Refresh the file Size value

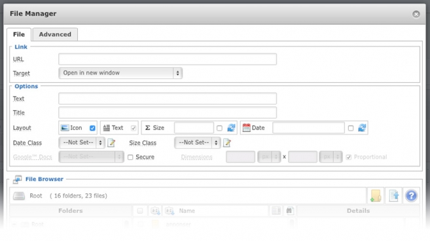tap(231, 128)
